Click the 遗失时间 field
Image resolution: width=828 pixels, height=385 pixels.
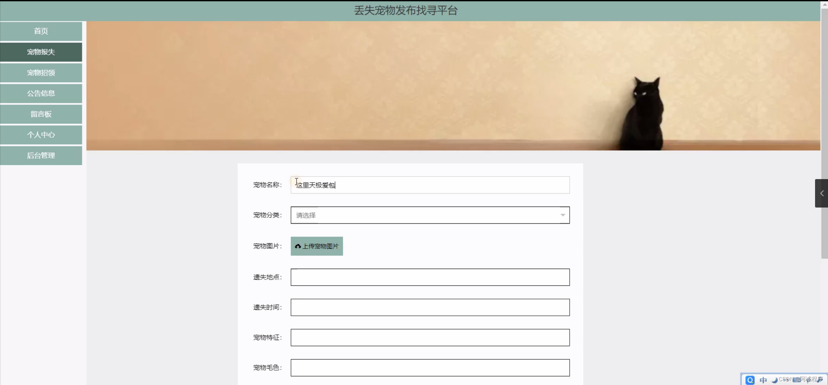(430, 307)
